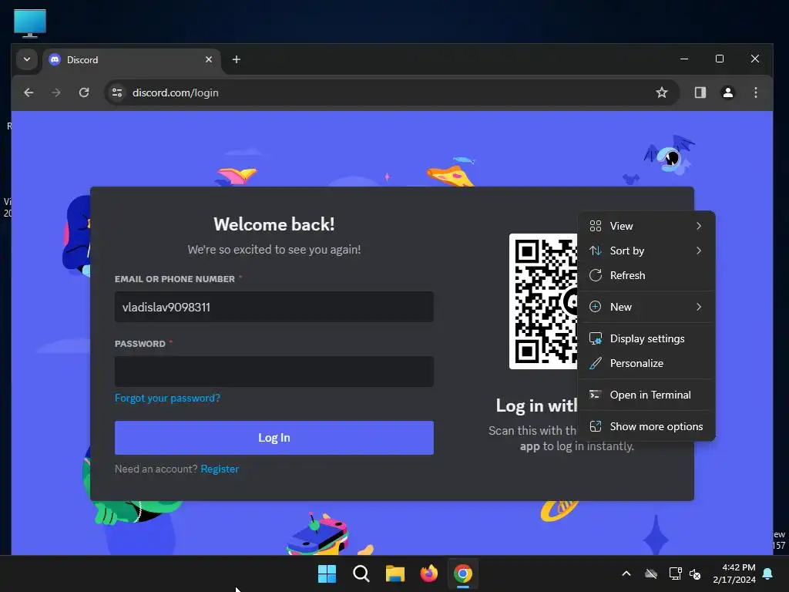The width and height of the screenshot is (789, 592).
Task: Open the View submenu in context menu
Action: [x=646, y=226]
